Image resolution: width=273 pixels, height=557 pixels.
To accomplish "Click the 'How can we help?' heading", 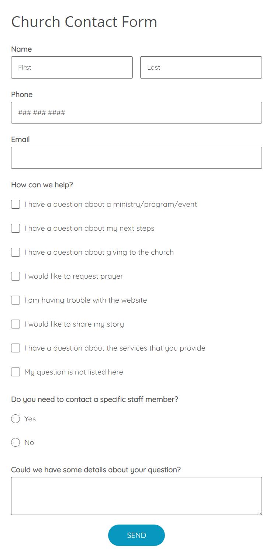I will tap(41, 185).
